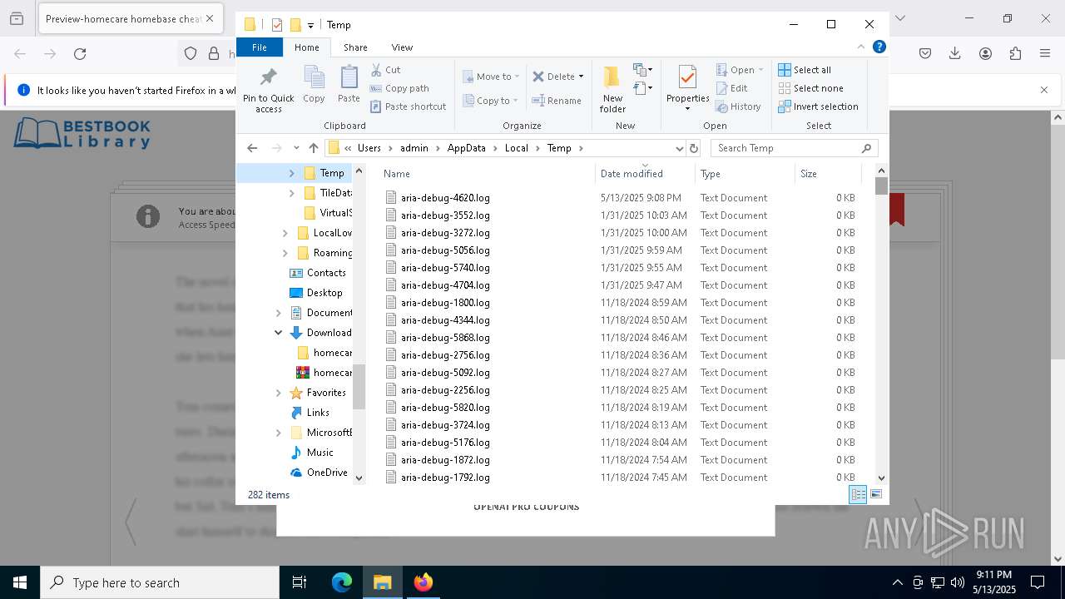
Task: Click the Copy ribbon icon
Action: pos(314,85)
